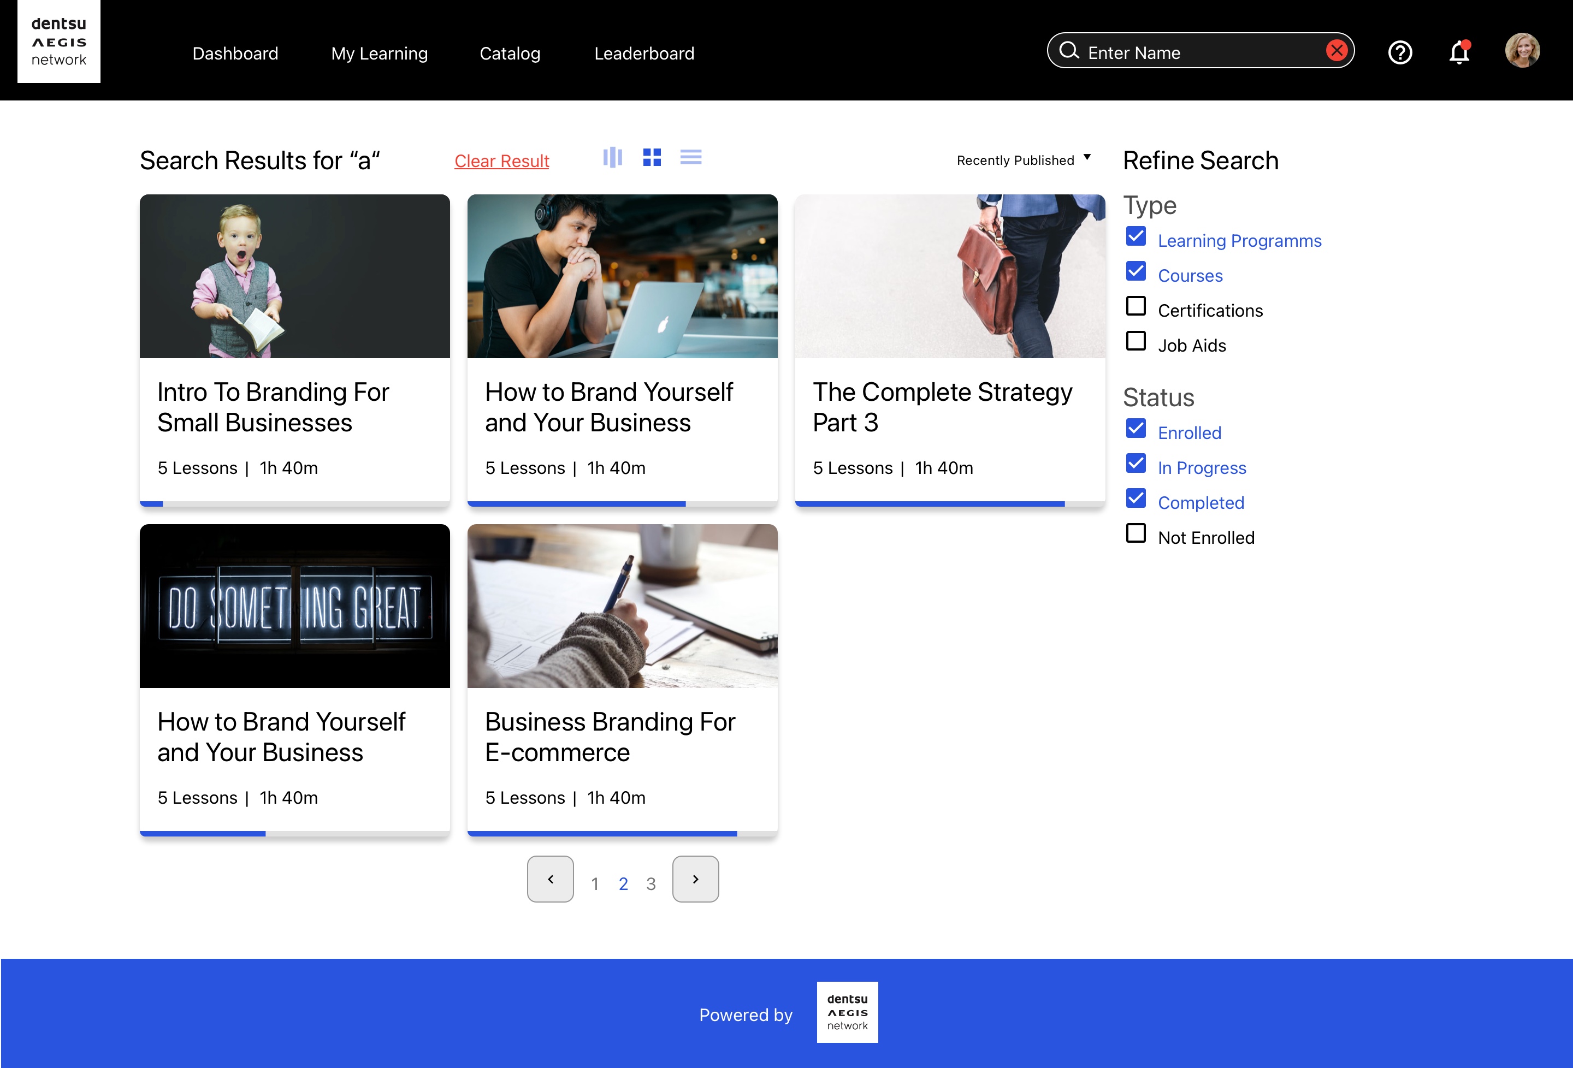Go to results page 1
The height and width of the screenshot is (1068, 1573).
click(594, 884)
